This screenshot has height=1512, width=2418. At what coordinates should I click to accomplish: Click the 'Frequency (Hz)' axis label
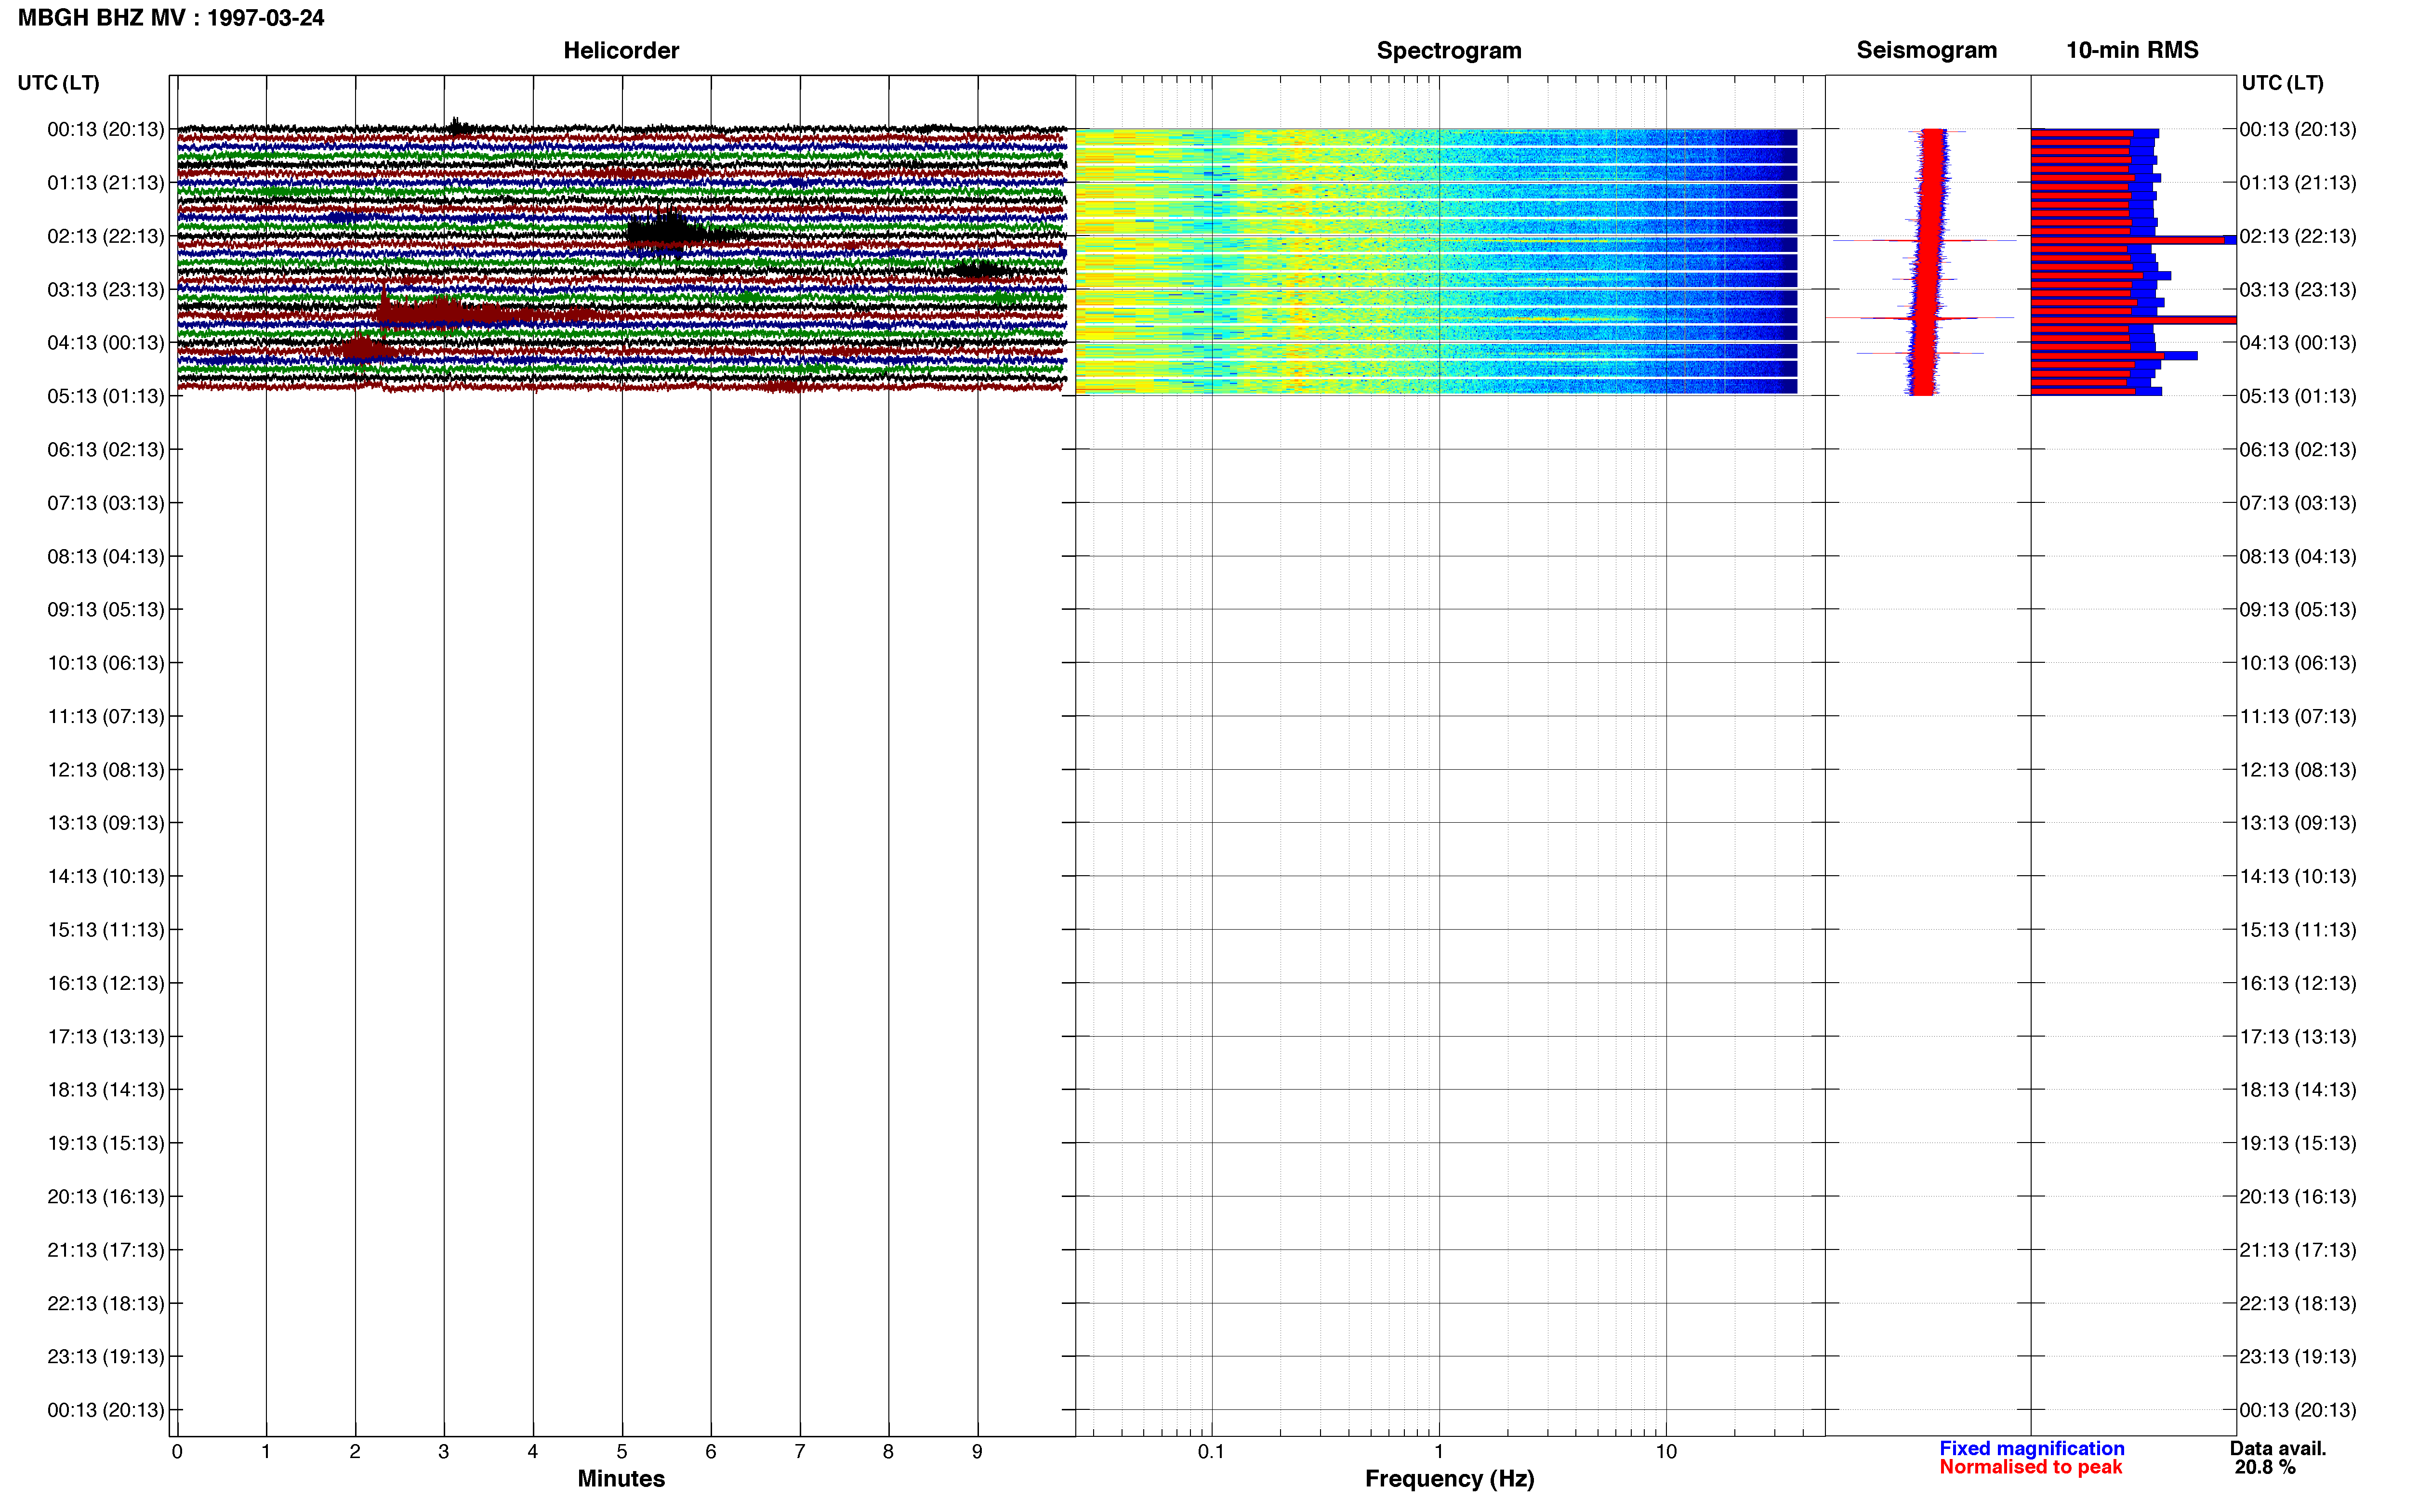1449,1478
